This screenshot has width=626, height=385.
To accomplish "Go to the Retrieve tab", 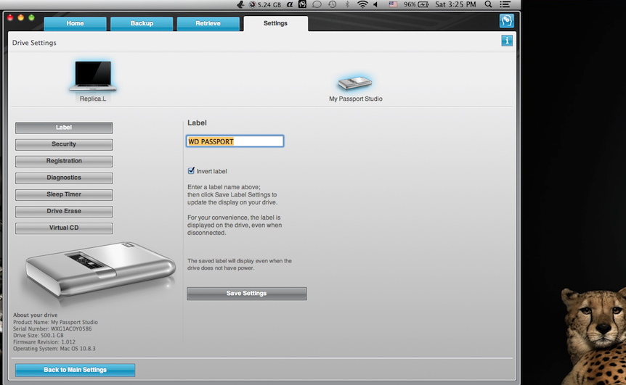I will [x=208, y=23].
